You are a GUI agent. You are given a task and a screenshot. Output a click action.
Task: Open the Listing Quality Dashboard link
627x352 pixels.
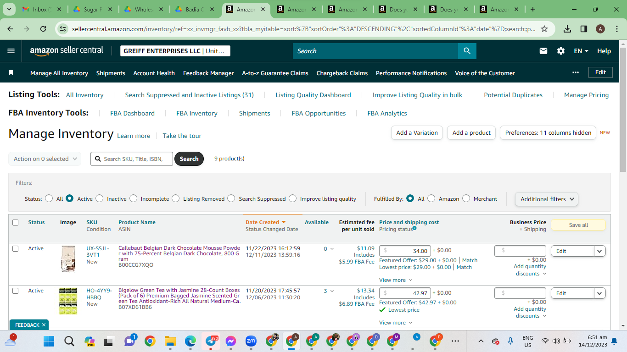coord(313,95)
